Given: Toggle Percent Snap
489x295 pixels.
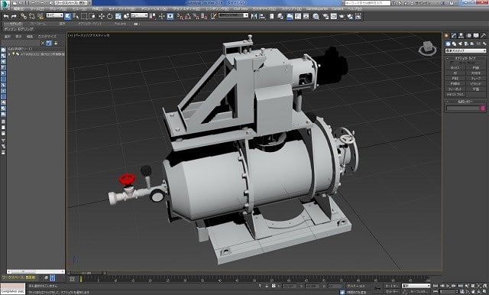Looking at the screenshot, I should pos(196,16).
